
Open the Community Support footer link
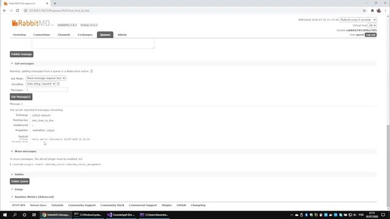tap(82, 206)
